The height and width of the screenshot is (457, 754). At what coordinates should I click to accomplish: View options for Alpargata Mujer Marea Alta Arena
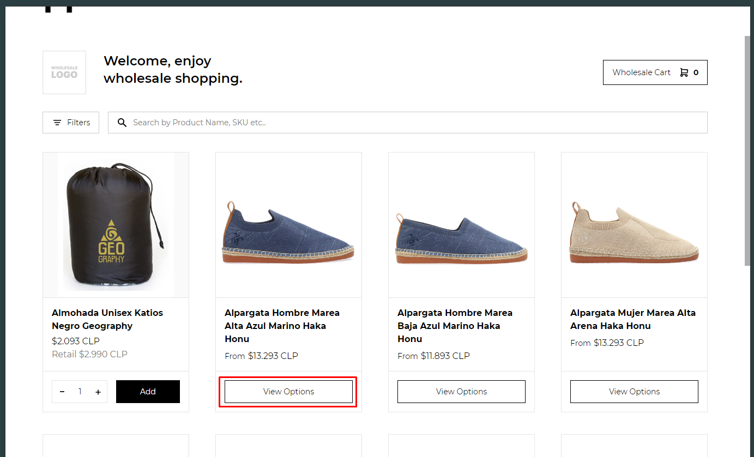(634, 392)
